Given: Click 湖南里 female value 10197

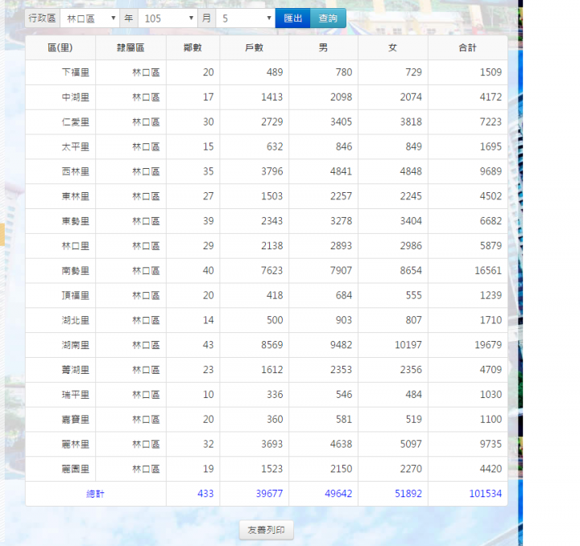Looking at the screenshot, I should click(408, 345).
